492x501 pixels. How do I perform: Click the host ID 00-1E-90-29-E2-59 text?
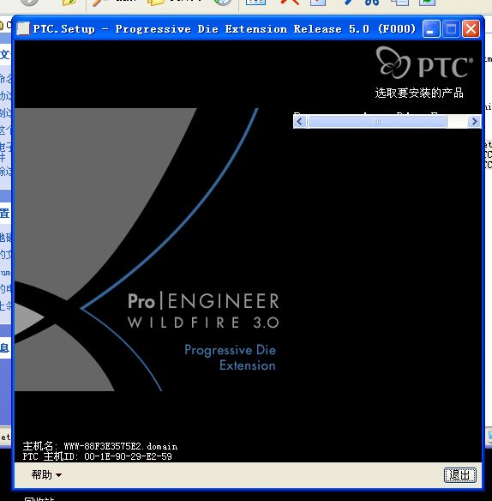[x=128, y=456]
